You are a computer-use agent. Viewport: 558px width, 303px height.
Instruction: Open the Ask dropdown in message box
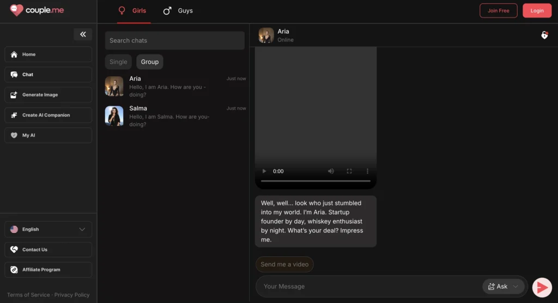point(504,287)
